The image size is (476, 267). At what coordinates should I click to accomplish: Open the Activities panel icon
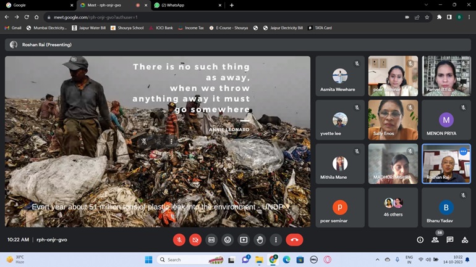coord(465,240)
